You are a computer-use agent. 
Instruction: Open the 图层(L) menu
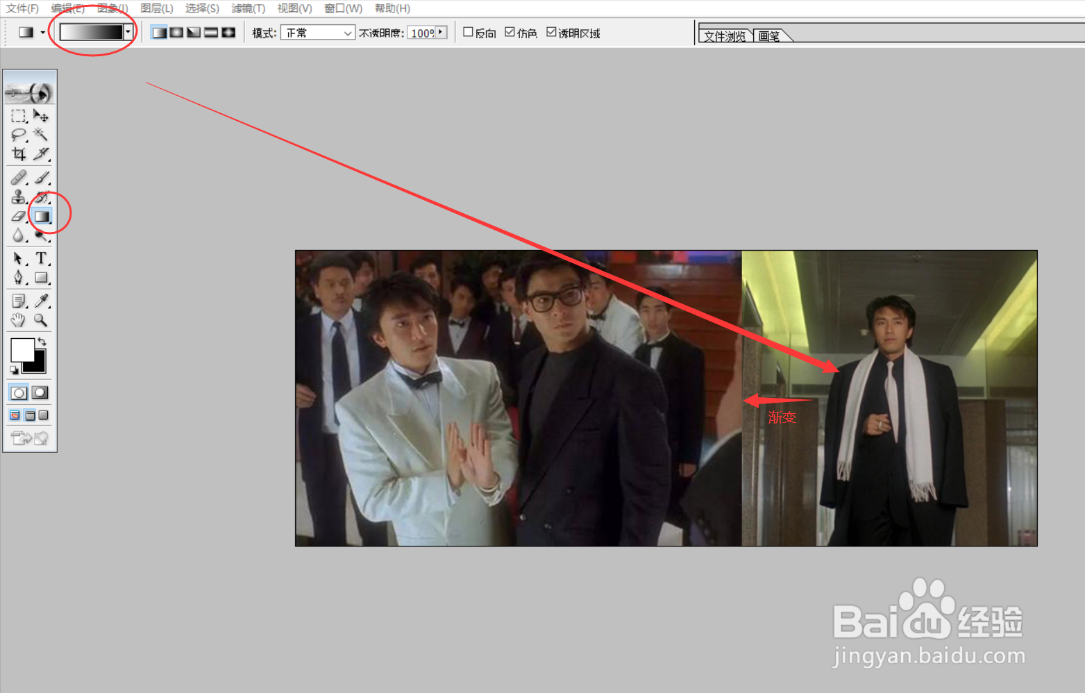(157, 8)
